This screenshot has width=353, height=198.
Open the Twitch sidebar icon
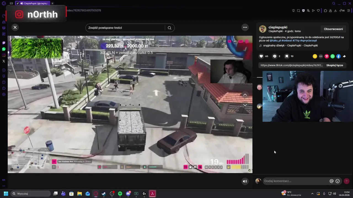(4, 43)
